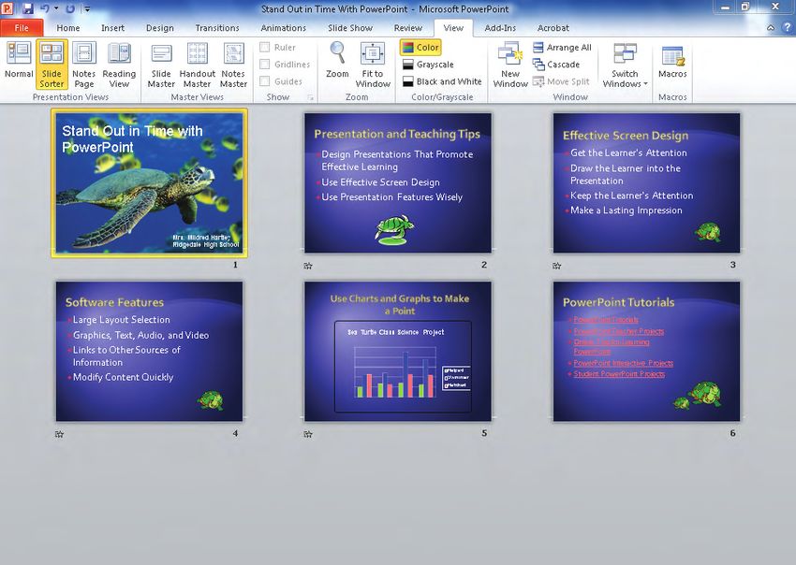Click Arrange All windows
Screen dimensions: 796x565
click(x=562, y=47)
